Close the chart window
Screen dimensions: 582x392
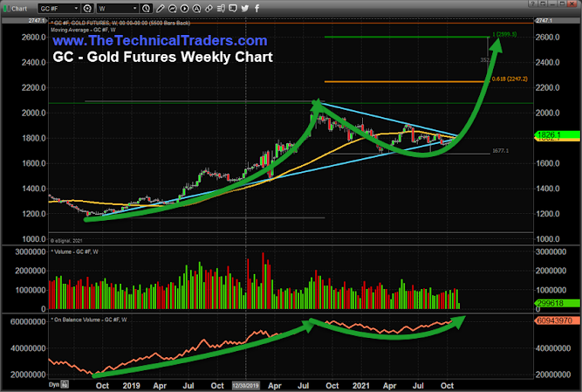(573, 3)
